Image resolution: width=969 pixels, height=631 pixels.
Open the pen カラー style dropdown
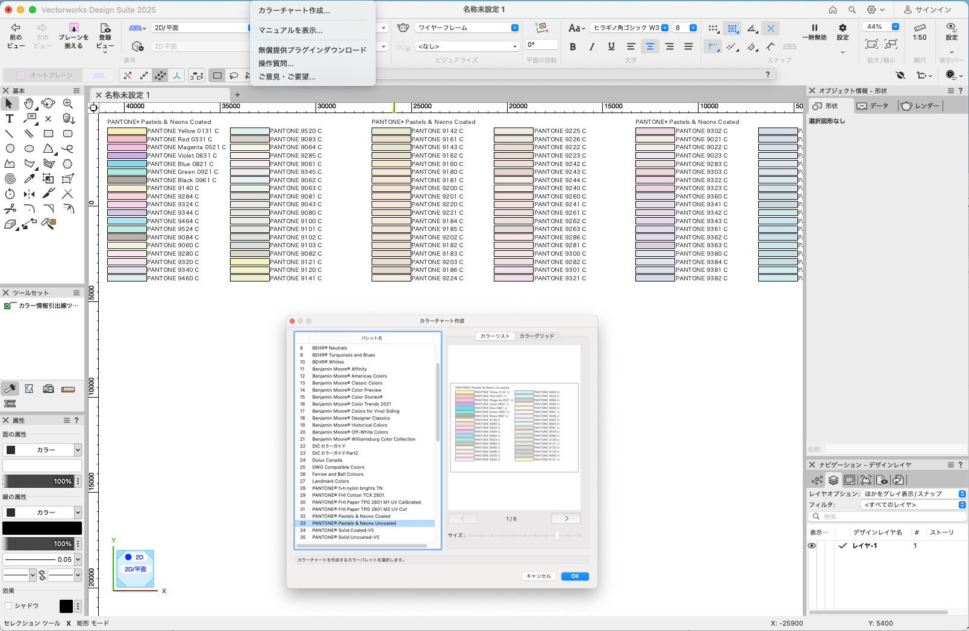click(42, 512)
